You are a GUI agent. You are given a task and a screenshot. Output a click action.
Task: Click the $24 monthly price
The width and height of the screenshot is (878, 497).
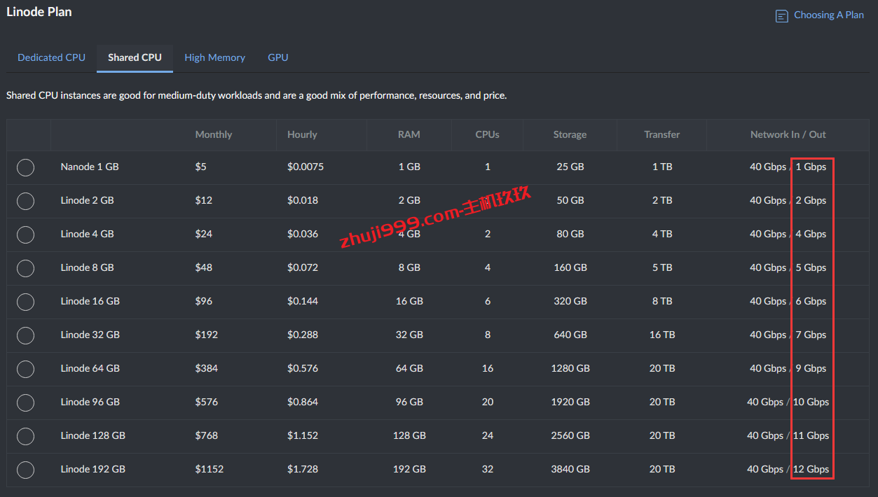[x=204, y=234]
